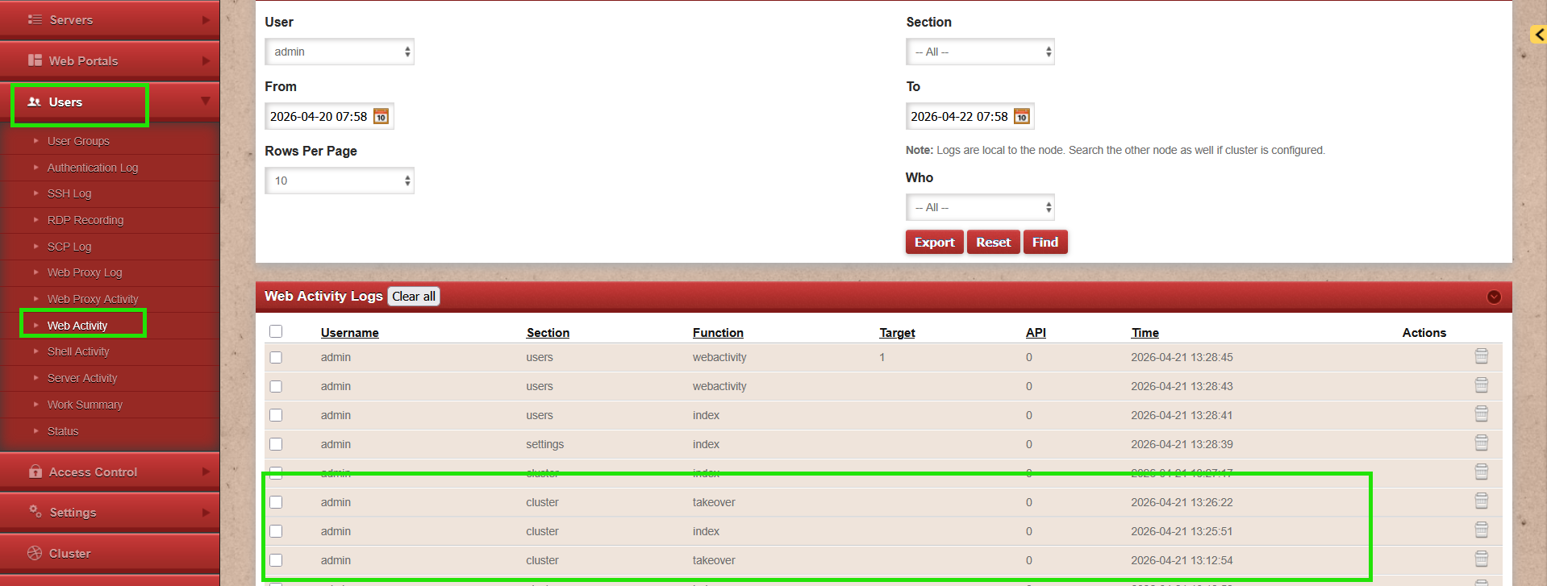Screen dimensions: 1547x586
Task: Click the yellow side panel arrow tab
Action: click(x=1538, y=34)
